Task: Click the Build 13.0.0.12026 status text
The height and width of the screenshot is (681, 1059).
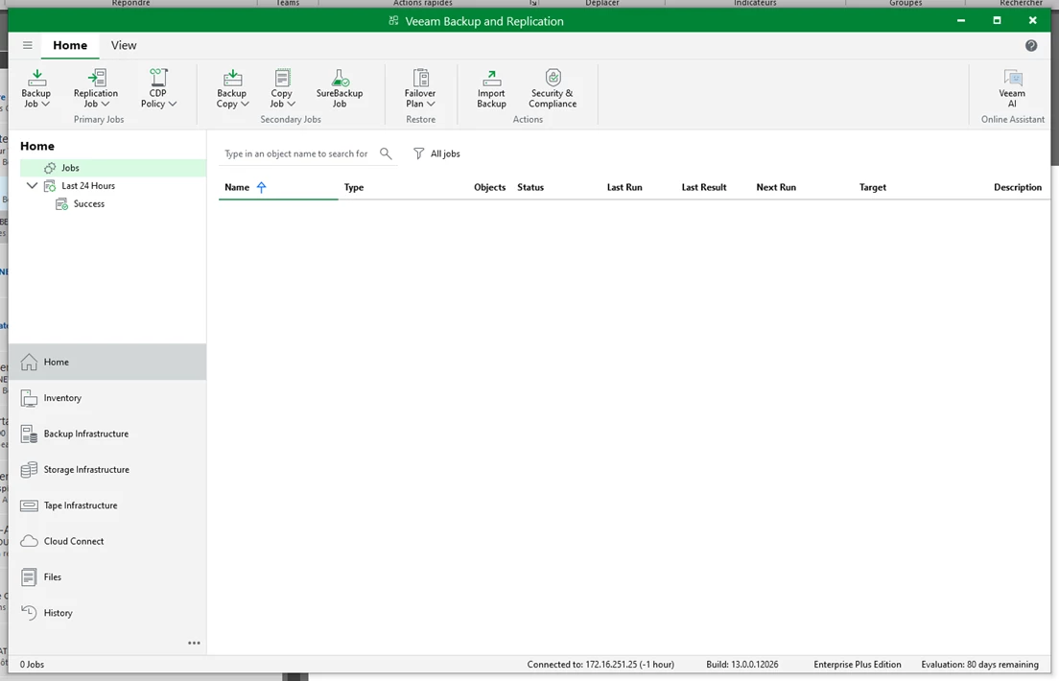Action: tap(742, 665)
